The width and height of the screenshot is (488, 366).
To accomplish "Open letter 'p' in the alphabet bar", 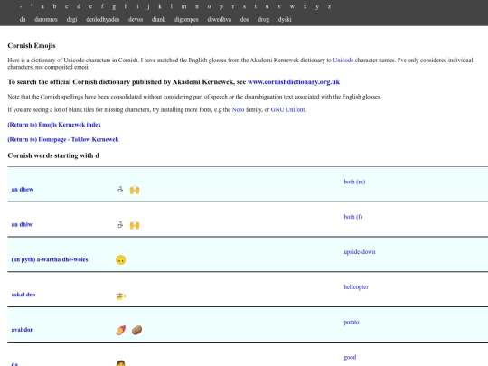I will [x=221, y=7].
